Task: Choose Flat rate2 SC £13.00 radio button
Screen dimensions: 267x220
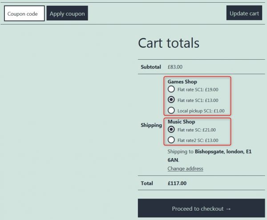Action: [171, 140]
